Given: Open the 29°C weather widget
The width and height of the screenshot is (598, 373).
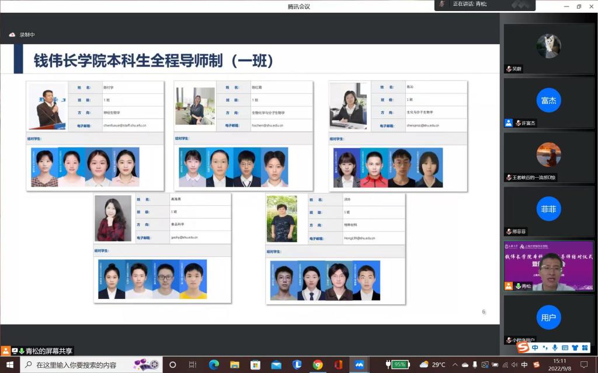Looking at the screenshot, I should coord(433,365).
